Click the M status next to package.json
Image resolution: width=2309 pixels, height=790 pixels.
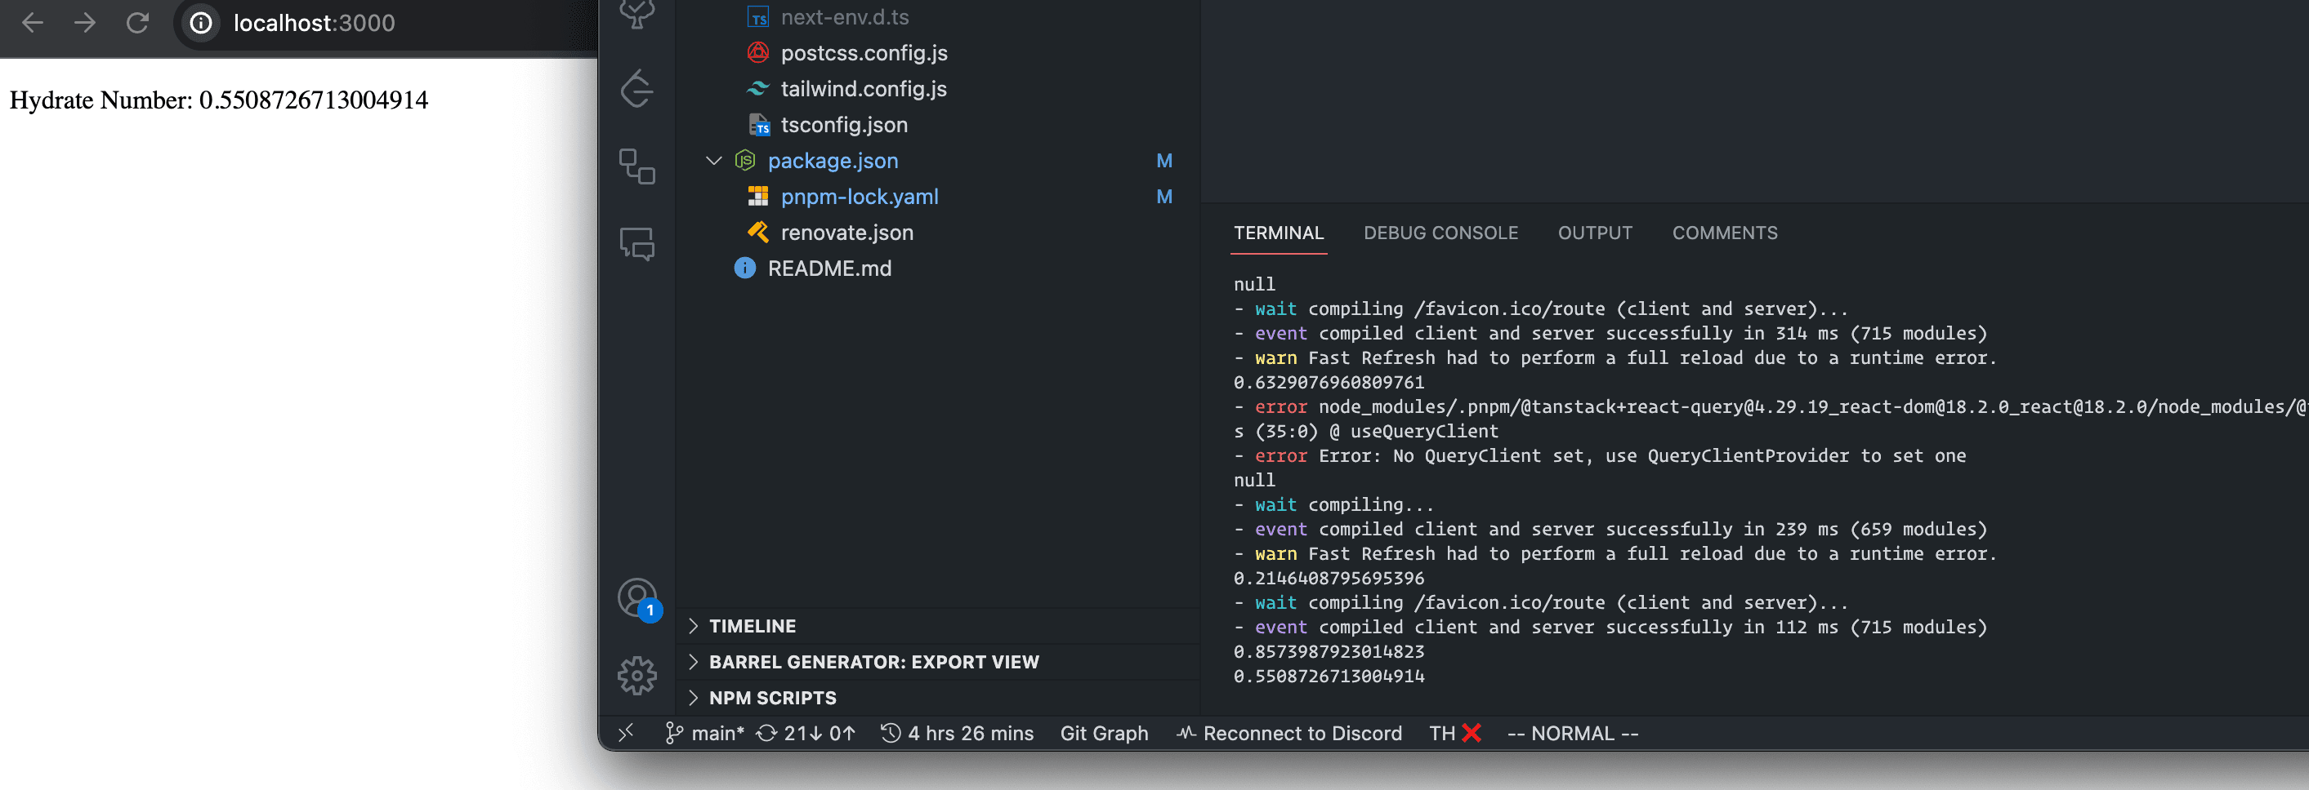(x=1164, y=160)
